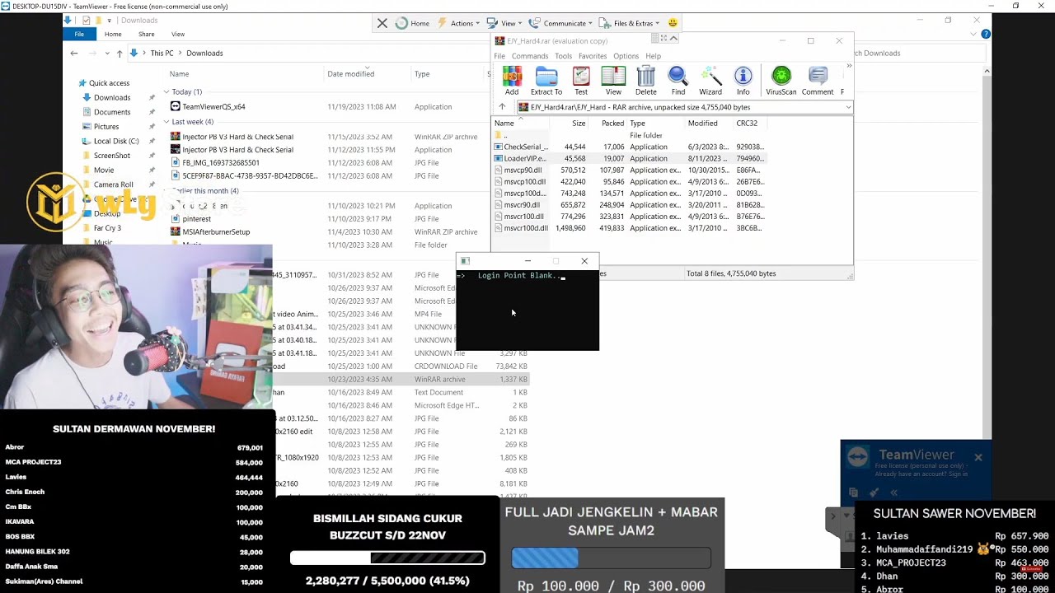Open WinRAR Tools menu
Image resolution: width=1055 pixels, height=593 pixels.
point(563,56)
